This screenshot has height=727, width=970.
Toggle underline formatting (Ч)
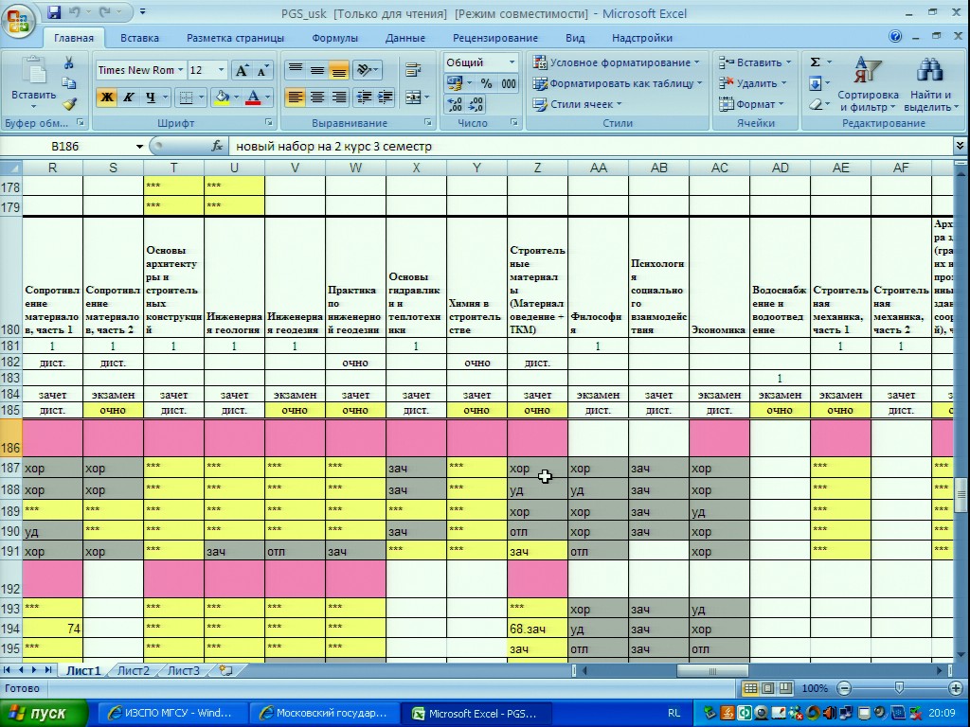tap(151, 98)
